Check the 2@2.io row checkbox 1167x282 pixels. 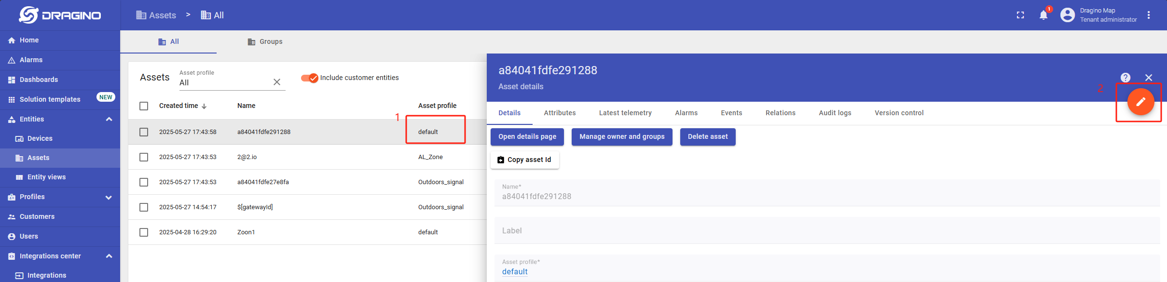tap(144, 157)
